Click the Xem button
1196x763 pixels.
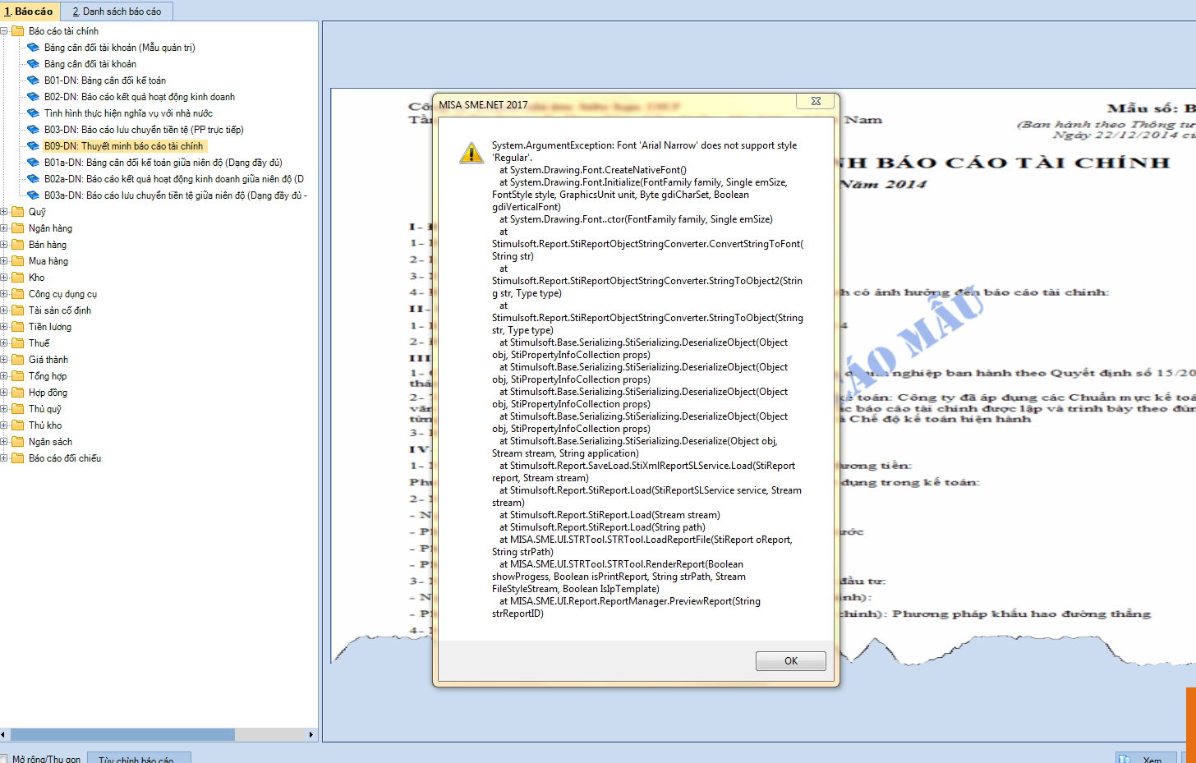1147,758
